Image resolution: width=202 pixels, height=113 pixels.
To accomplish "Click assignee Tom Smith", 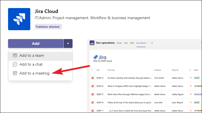I will pyautogui.click(x=159, y=78).
